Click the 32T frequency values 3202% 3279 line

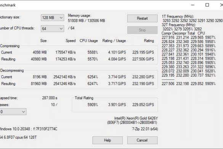tap(182, 29)
